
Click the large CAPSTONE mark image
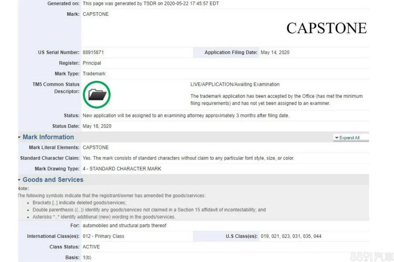point(327,28)
